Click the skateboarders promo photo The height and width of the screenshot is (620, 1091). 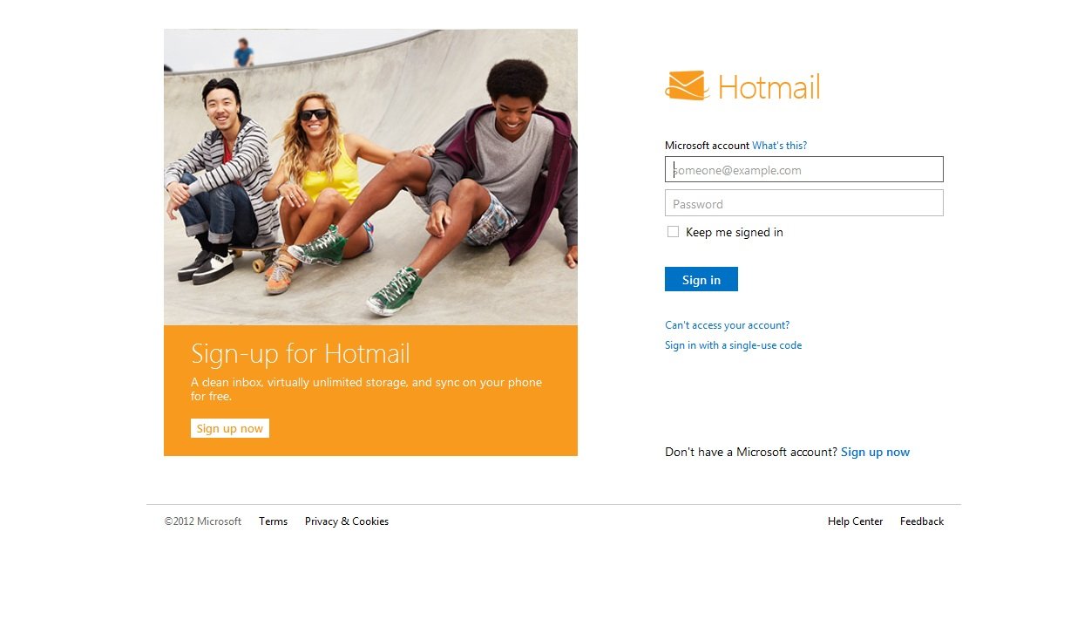click(x=370, y=177)
